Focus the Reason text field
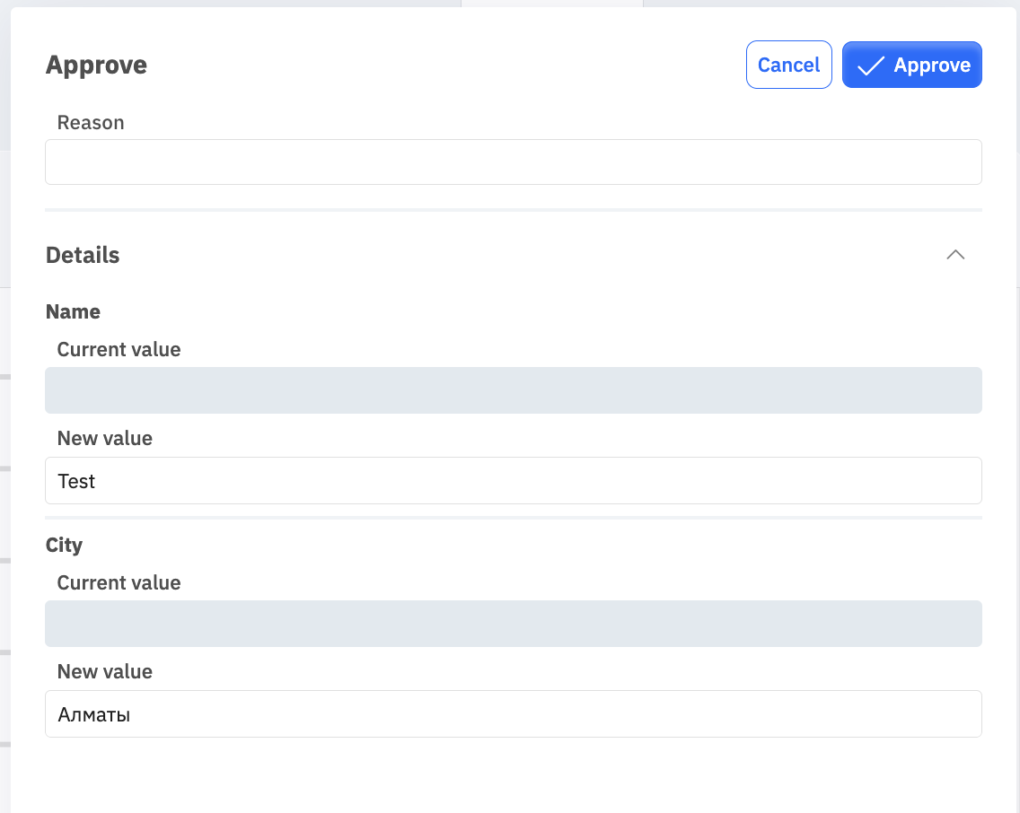Screen dimensions: 1020x813 pos(514,162)
